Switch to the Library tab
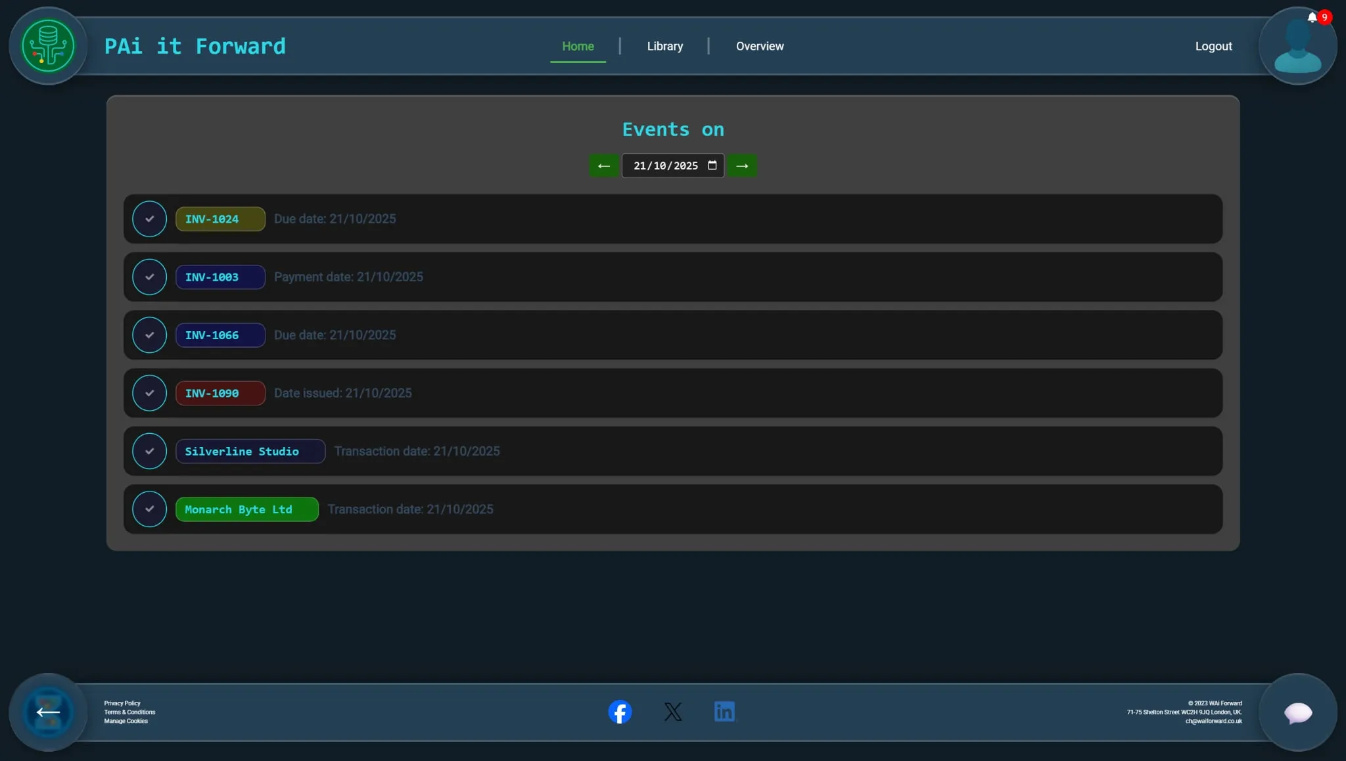The width and height of the screenshot is (1346, 761). point(664,46)
